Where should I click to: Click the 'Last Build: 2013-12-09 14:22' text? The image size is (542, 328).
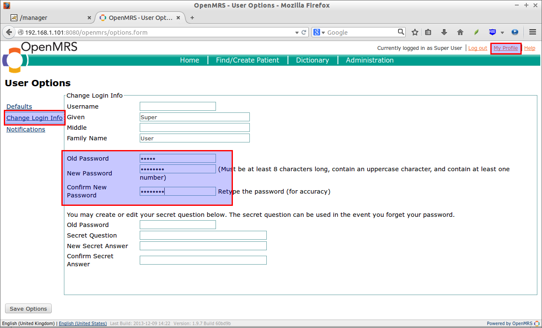point(140,323)
